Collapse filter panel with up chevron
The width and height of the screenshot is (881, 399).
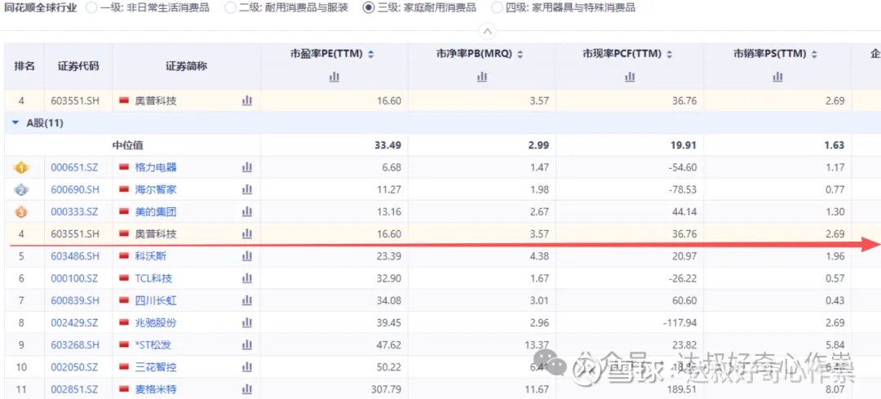pyautogui.click(x=488, y=31)
